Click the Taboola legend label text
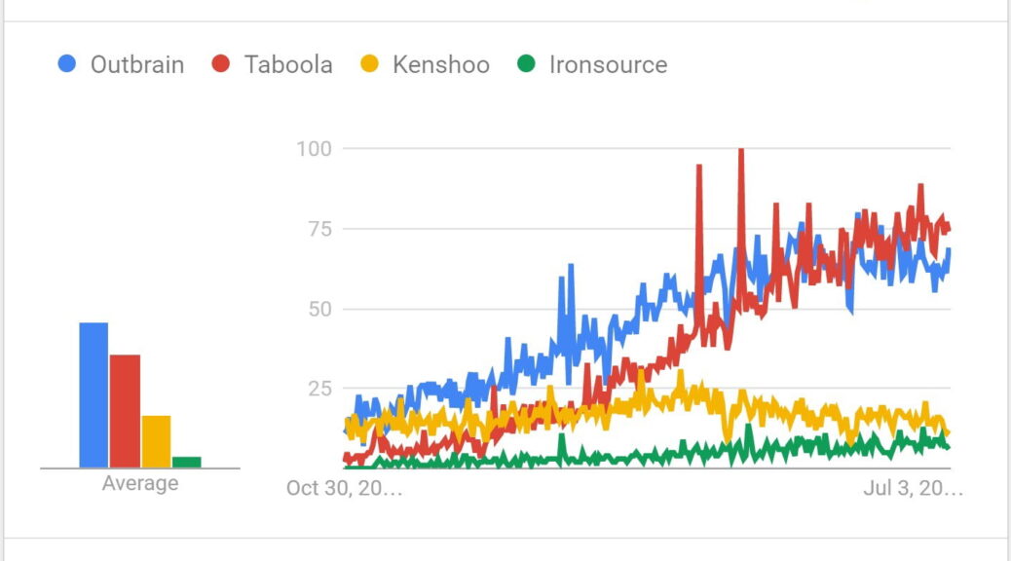The width and height of the screenshot is (1011, 561). [x=288, y=65]
